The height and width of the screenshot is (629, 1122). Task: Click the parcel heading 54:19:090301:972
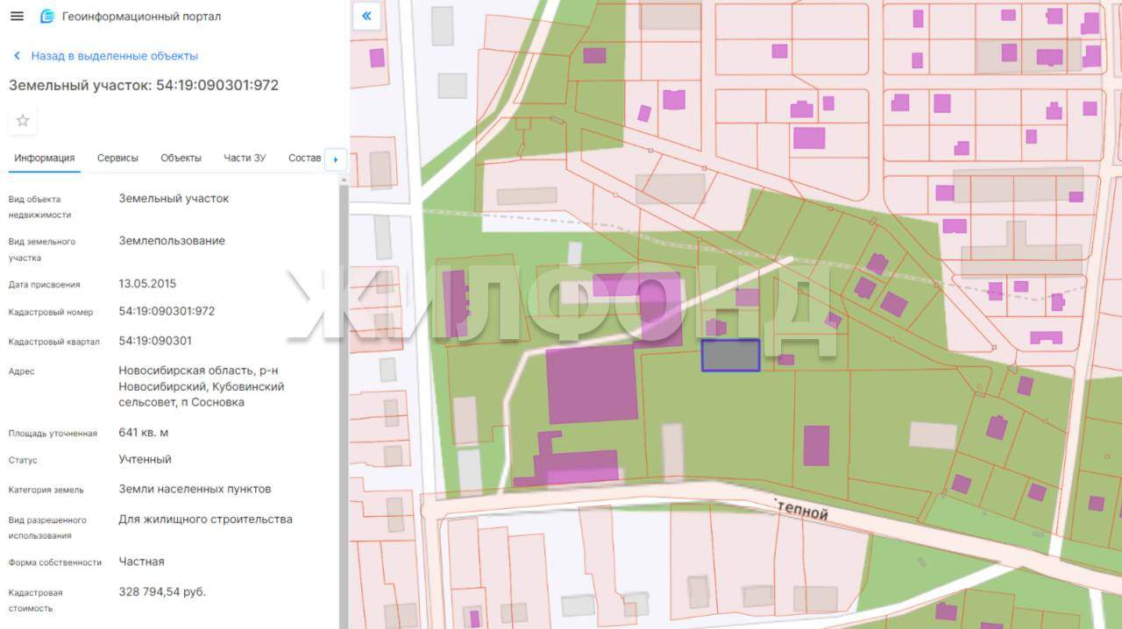(144, 85)
